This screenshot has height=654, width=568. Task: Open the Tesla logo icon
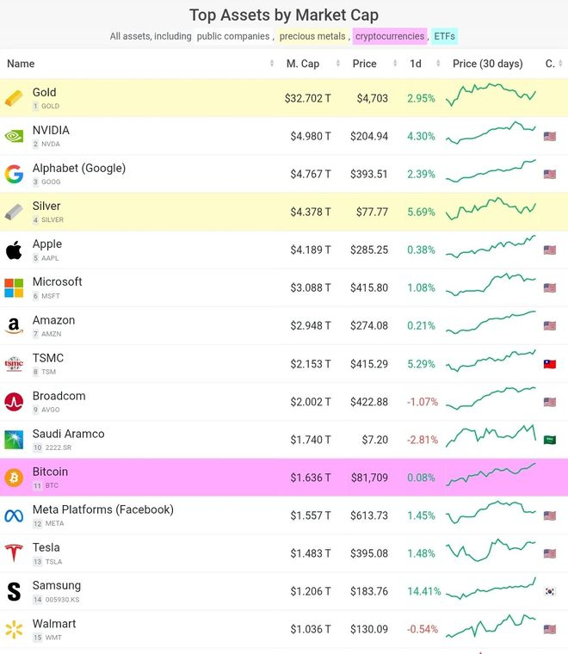click(x=14, y=553)
